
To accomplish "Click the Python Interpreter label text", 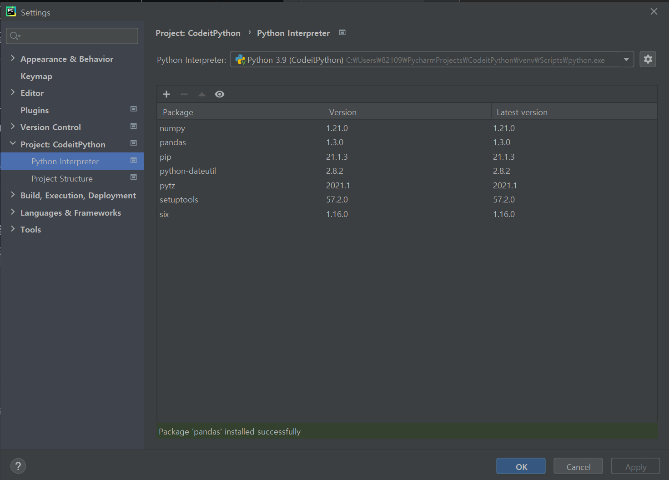I will (191, 60).
